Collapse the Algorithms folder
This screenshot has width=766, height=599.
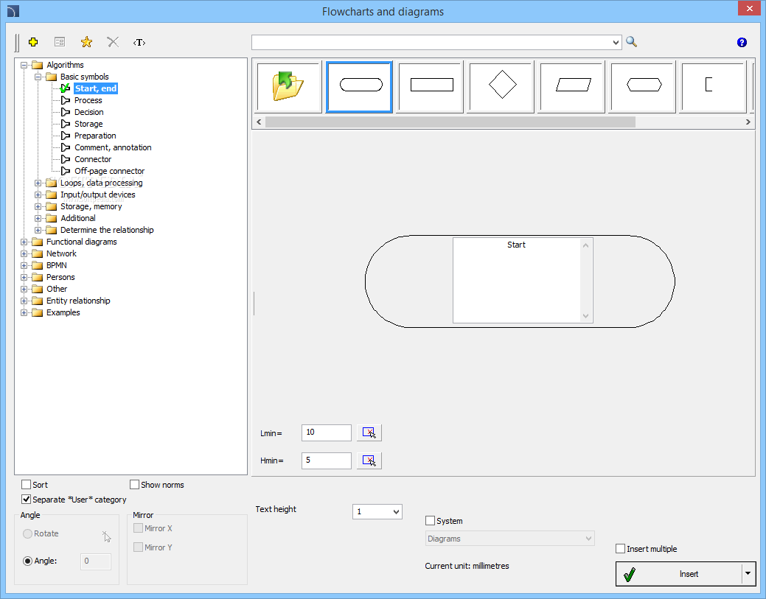click(24, 65)
